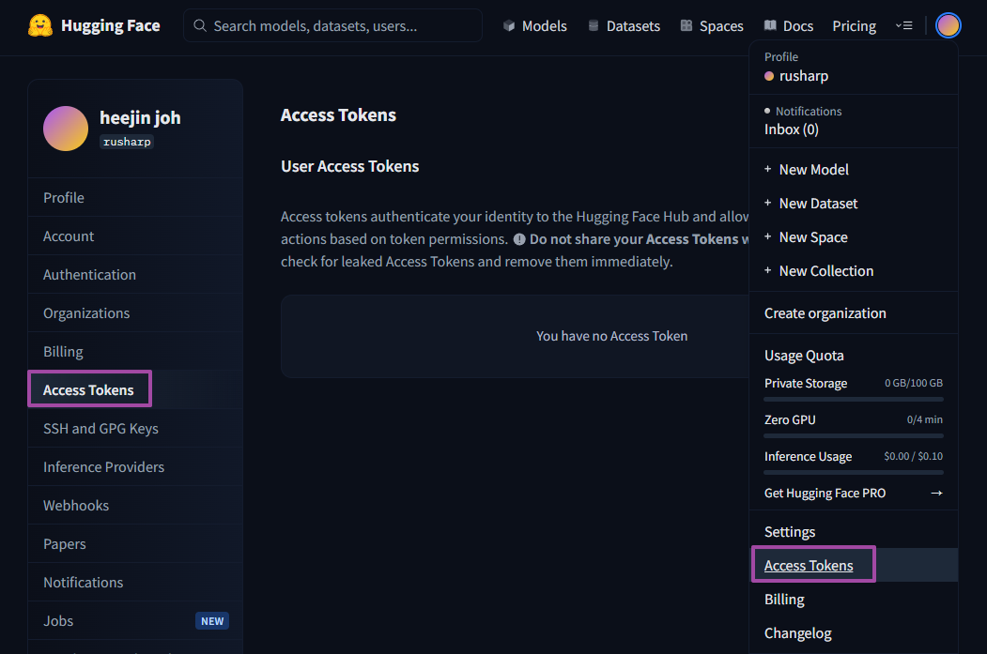Image resolution: width=987 pixels, height=654 pixels.
Task: Click the user avatar in the top bar
Action: (948, 25)
